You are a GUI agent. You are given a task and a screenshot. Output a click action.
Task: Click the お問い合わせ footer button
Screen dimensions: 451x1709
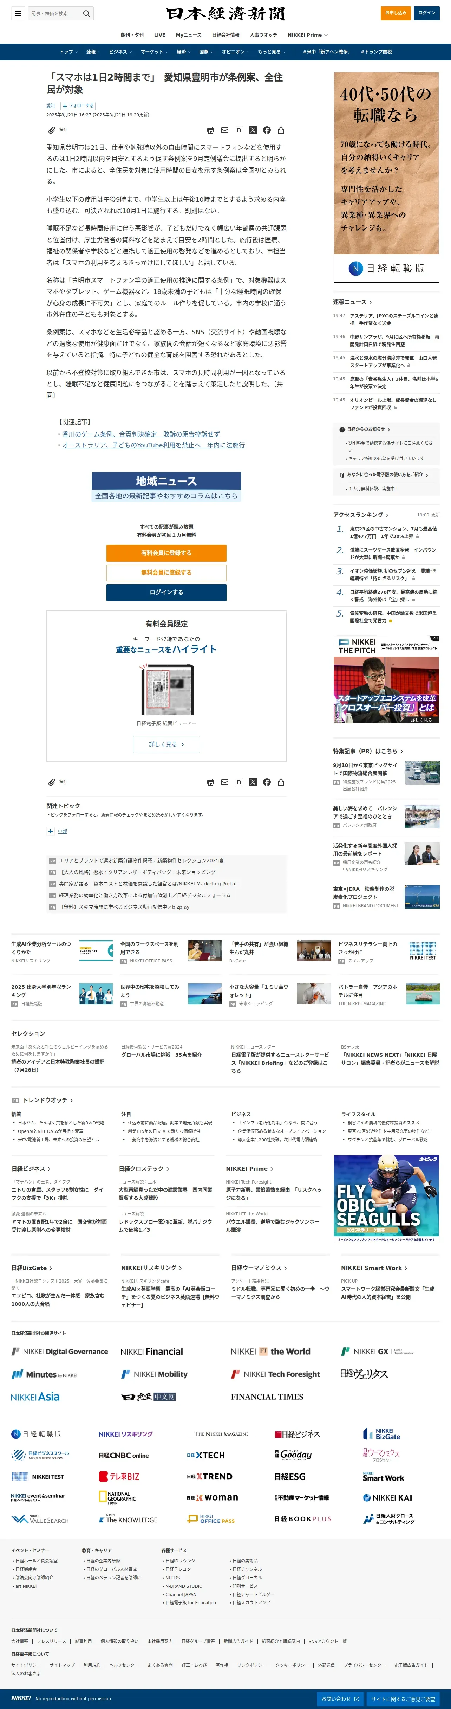340,1698
